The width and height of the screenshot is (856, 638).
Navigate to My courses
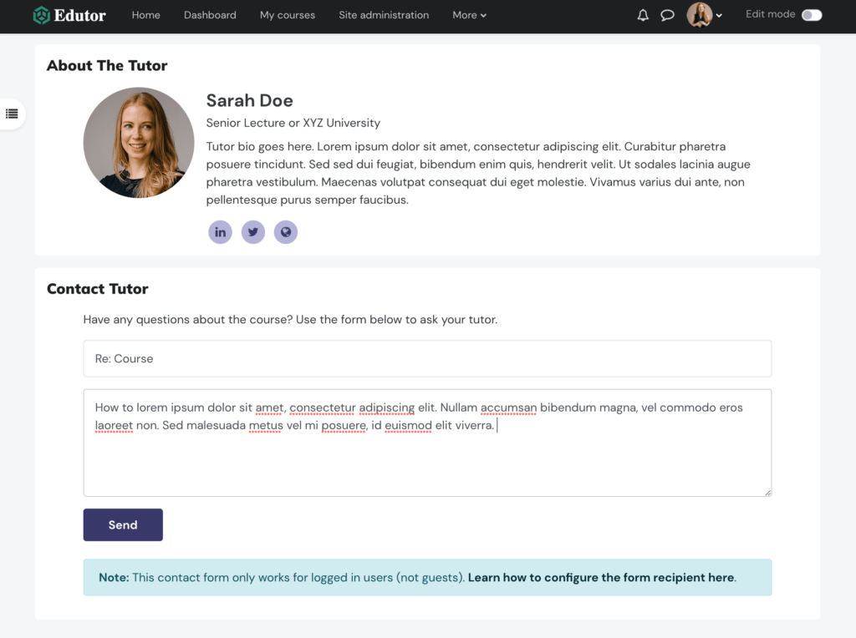click(x=287, y=15)
